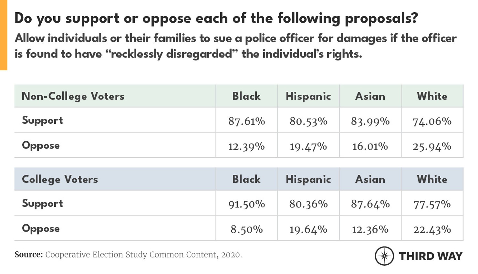Select the 87.61% support cell

(246, 121)
